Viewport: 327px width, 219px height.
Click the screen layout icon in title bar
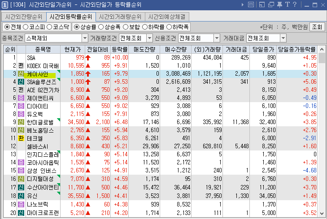(x=262, y=4)
